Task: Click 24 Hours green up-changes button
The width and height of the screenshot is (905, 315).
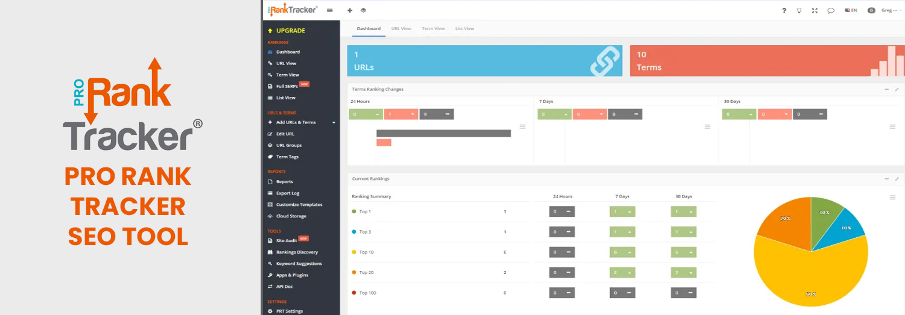Action: point(366,114)
